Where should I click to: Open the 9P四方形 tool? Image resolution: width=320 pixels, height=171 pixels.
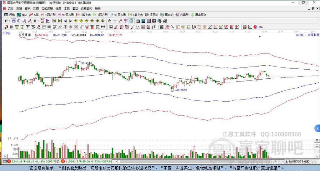click(x=66, y=15)
